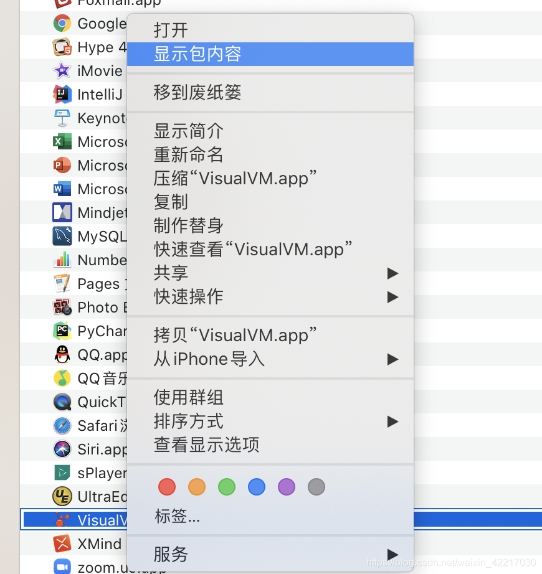Choose 查看显示选项 menu entry
Image resolution: width=542 pixels, height=574 pixels.
(270, 445)
